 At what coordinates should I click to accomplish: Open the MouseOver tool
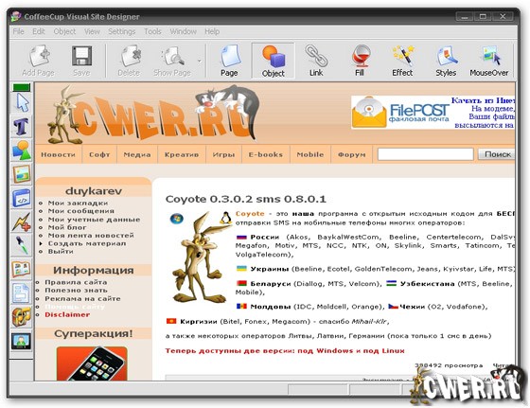488,61
